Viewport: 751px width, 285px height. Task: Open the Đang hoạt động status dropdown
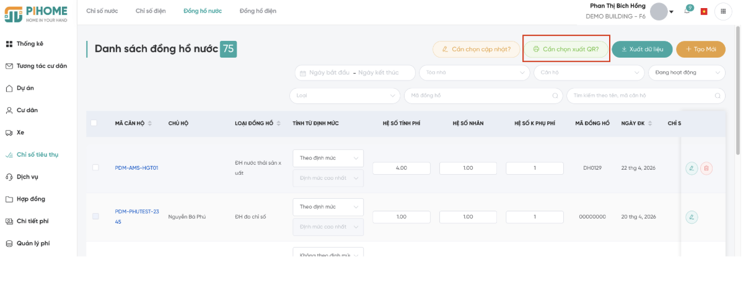(x=687, y=72)
